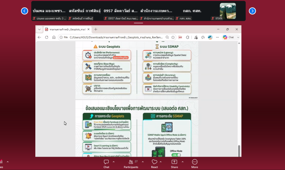Open a new browser tab
This screenshot has width=285, height=170.
click(96, 29)
